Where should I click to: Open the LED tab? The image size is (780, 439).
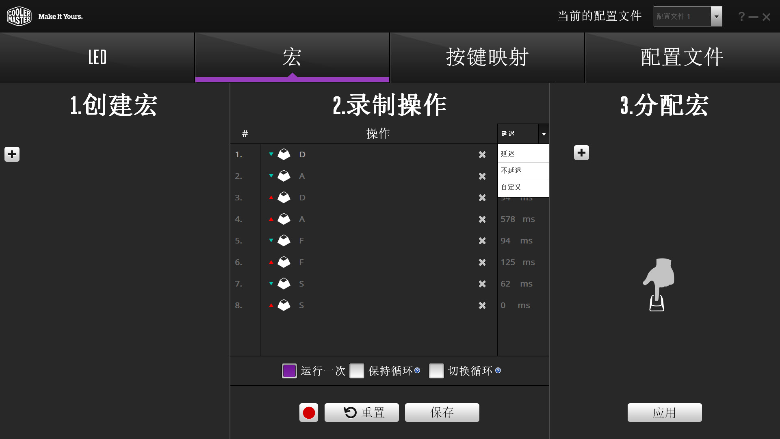tap(97, 57)
